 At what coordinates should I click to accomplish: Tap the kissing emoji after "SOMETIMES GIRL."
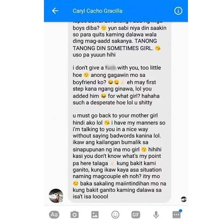tap(158, 48)
